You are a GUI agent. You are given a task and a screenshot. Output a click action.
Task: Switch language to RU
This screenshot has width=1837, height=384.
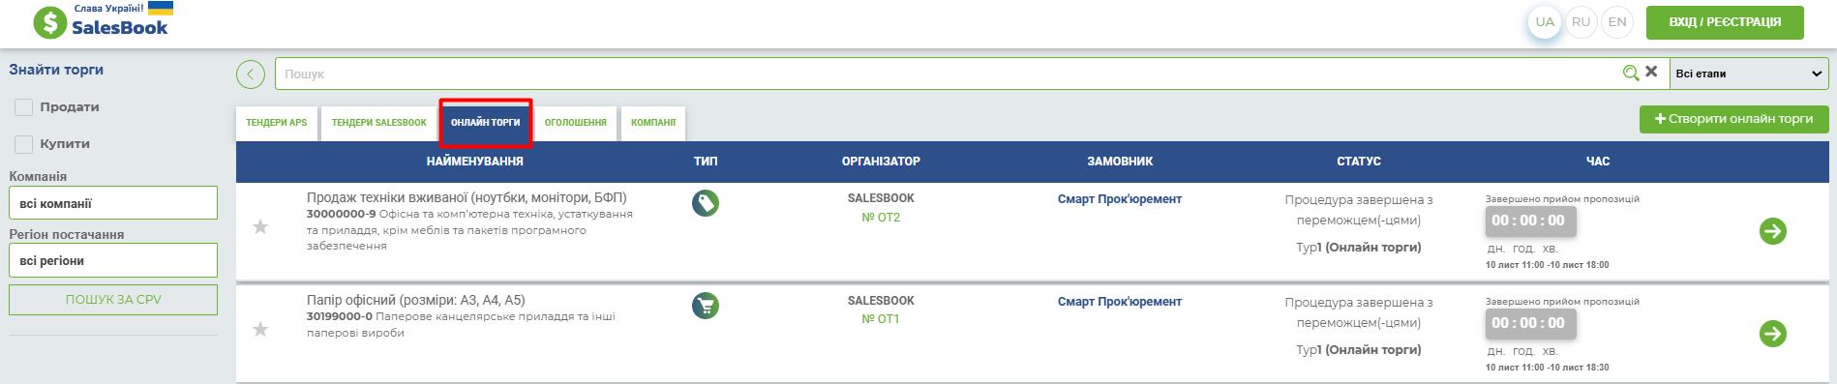1581,22
